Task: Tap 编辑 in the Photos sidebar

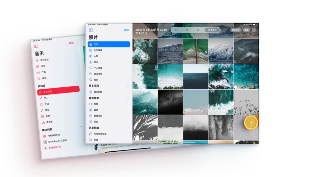Action: coord(126,30)
